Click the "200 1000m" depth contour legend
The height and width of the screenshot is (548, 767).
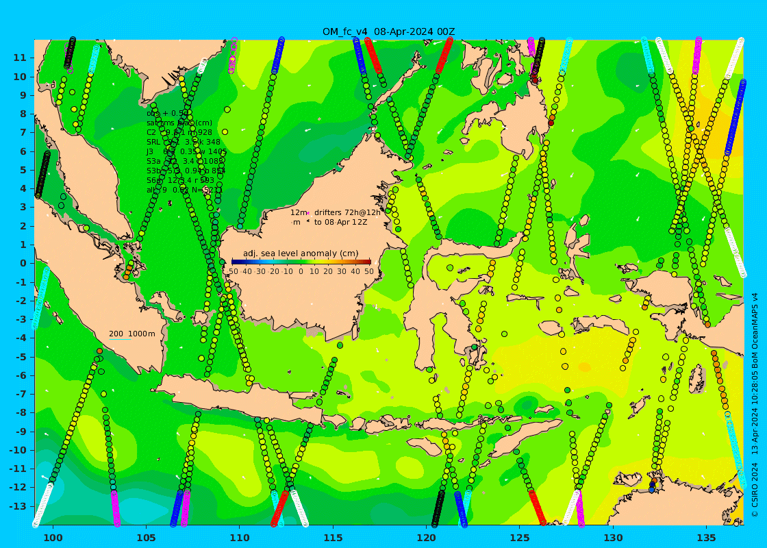point(131,334)
